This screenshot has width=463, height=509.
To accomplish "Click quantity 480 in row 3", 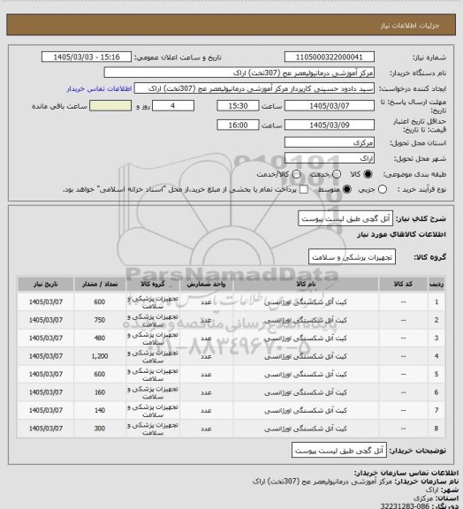I will (100, 338).
